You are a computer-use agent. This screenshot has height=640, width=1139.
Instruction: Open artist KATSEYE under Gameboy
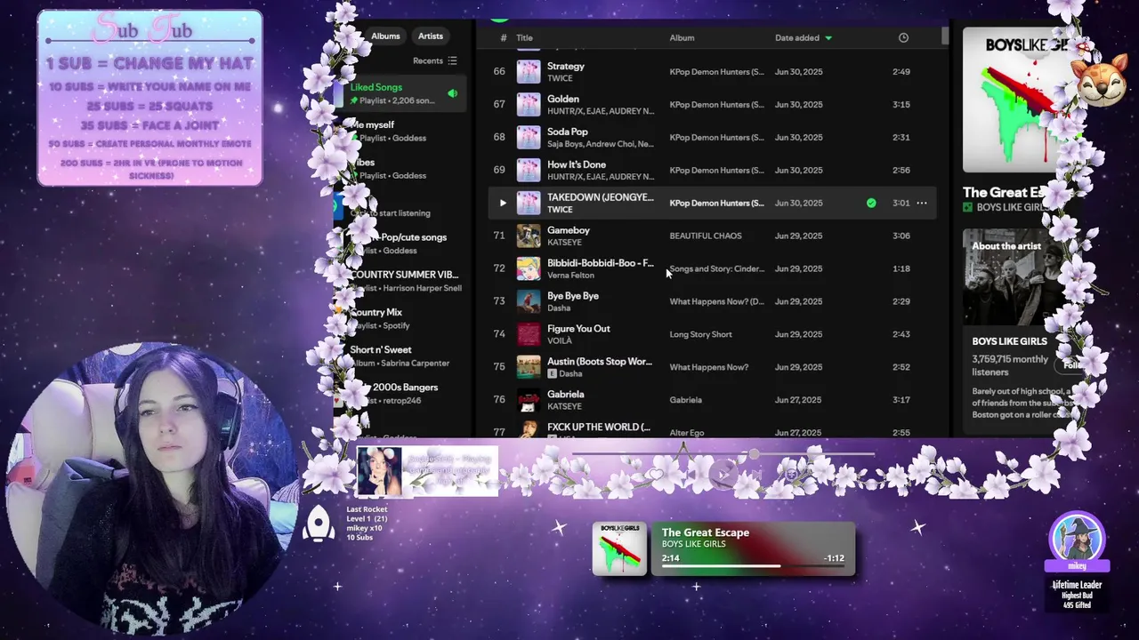click(564, 243)
